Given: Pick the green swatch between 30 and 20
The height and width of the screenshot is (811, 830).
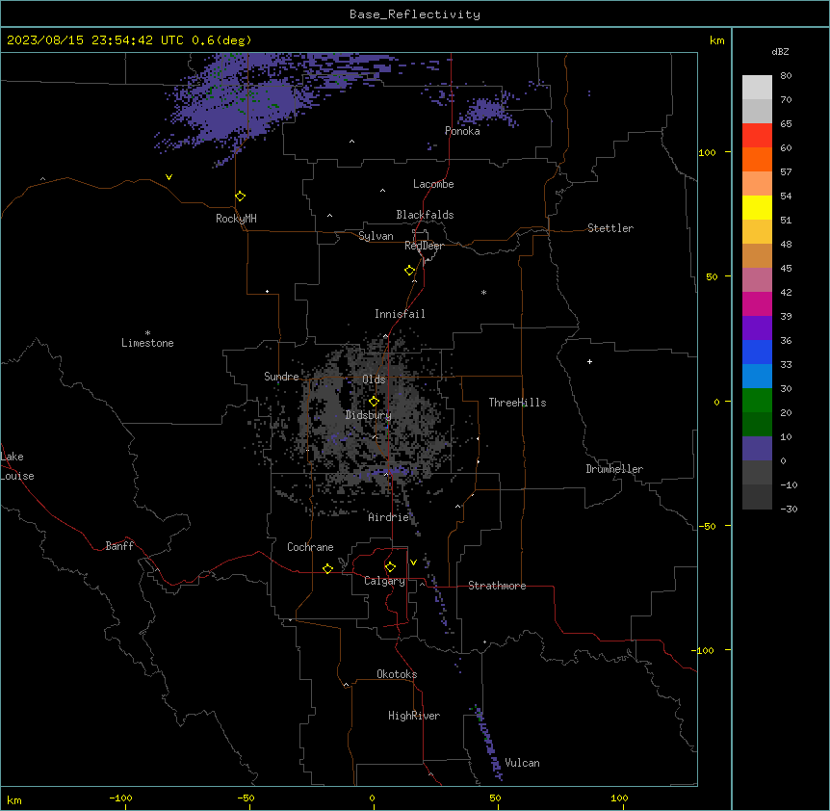Looking at the screenshot, I should click(x=757, y=401).
